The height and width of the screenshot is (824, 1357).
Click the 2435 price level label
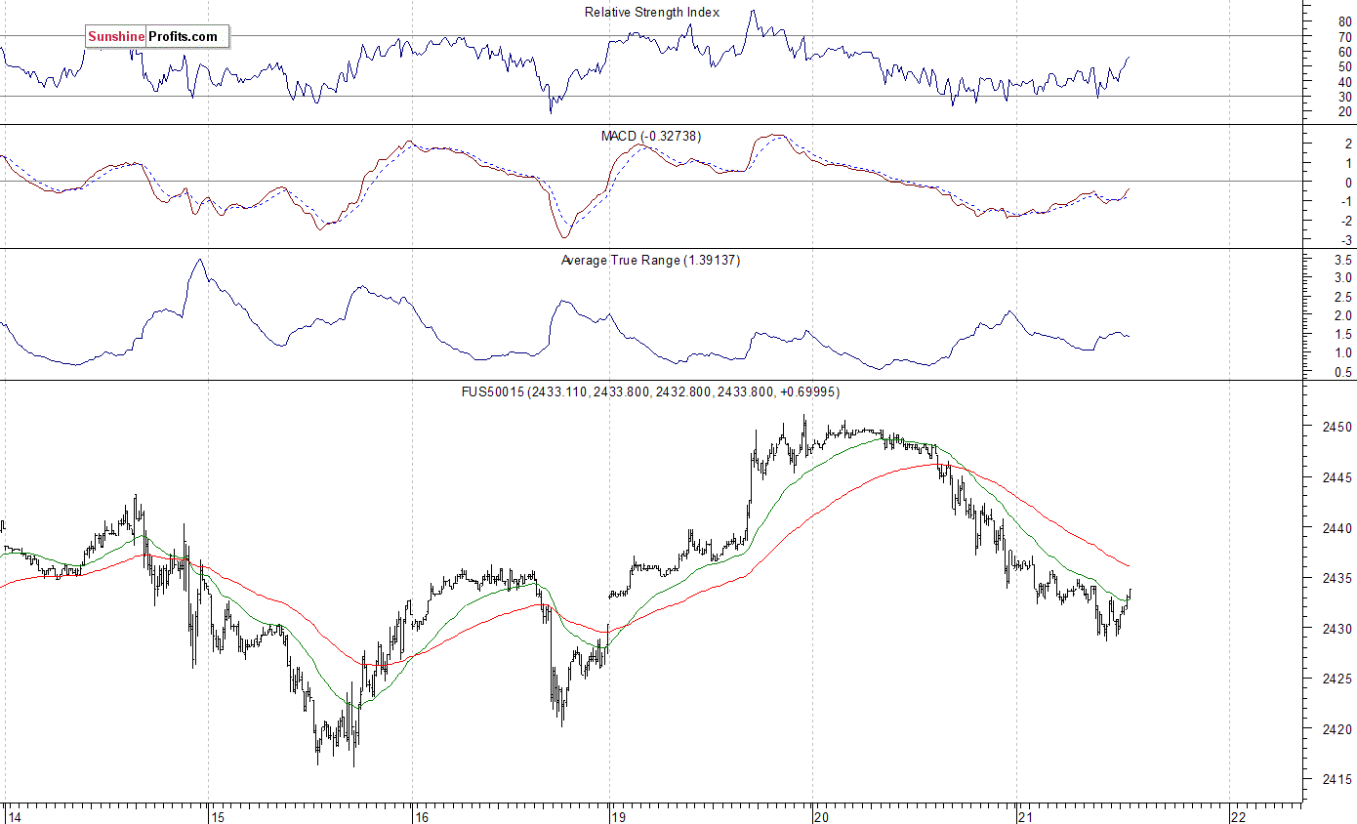click(x=1336, y=579)
